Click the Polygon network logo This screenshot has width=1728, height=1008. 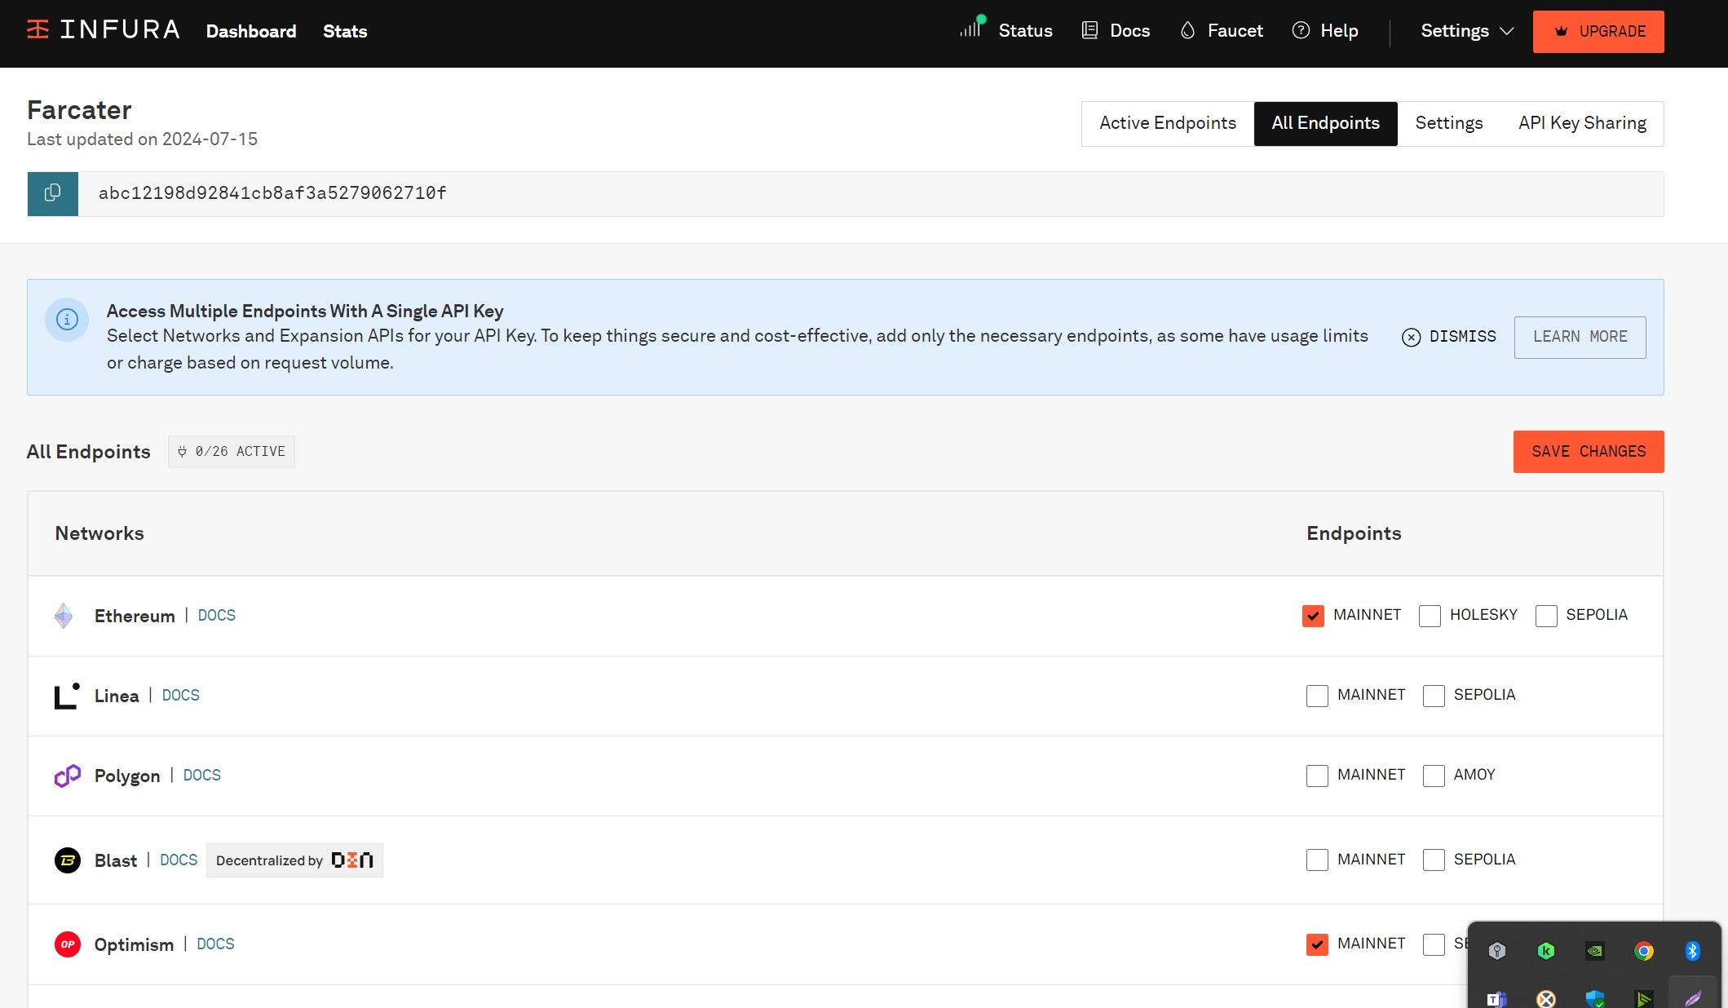point(68,776)
